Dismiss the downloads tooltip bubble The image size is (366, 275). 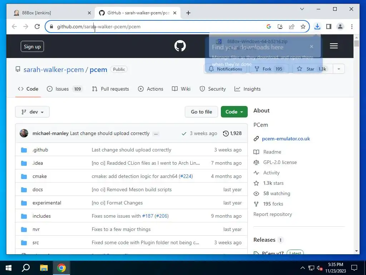pos(311,46)
